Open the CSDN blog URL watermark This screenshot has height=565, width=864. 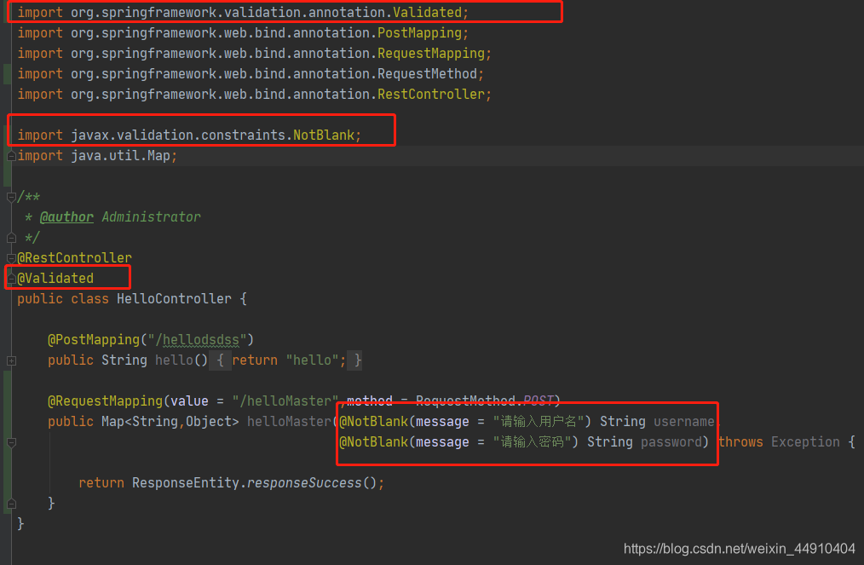tap(738, 549)
